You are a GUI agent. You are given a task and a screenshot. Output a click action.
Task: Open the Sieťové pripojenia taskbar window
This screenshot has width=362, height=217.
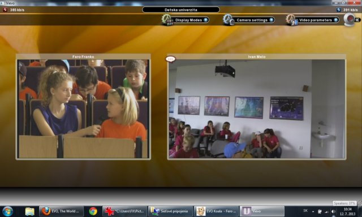pos(170,211)
